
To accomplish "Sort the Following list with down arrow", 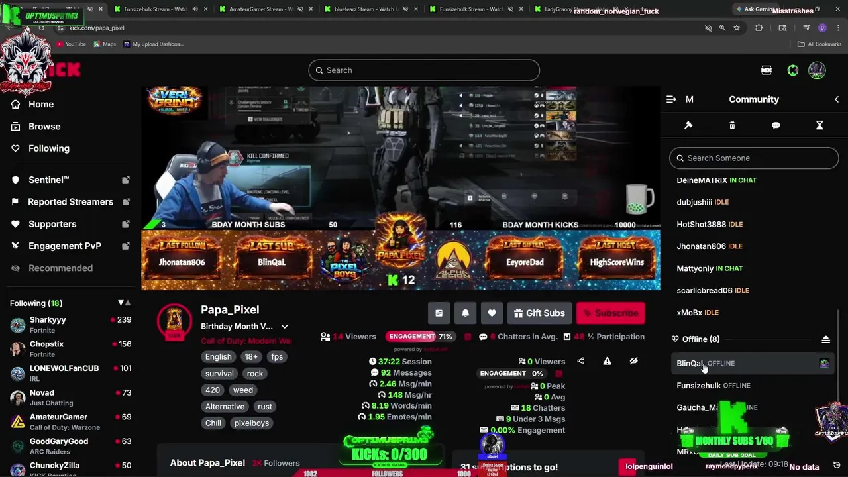I will click(121, 303).
